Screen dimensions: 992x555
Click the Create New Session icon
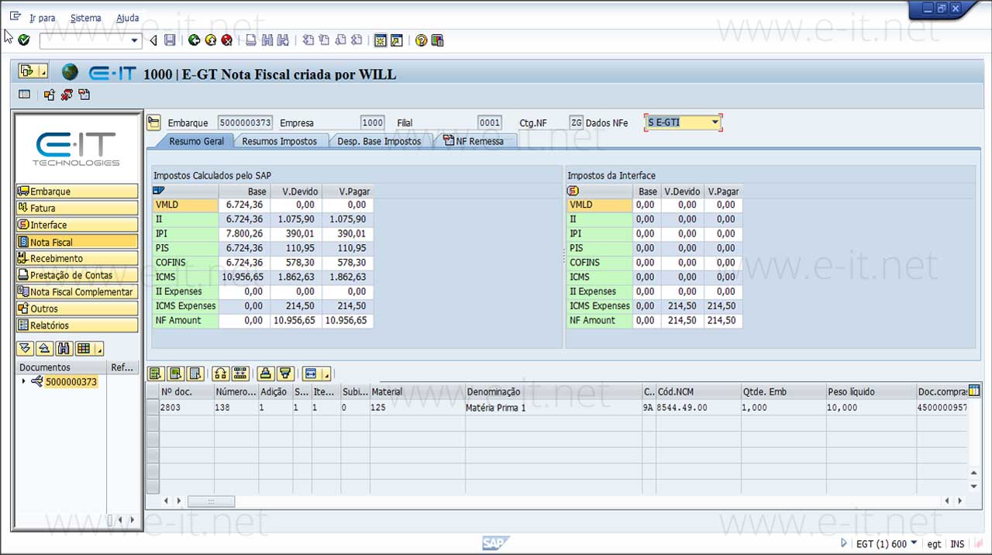(x=381, y=40)
